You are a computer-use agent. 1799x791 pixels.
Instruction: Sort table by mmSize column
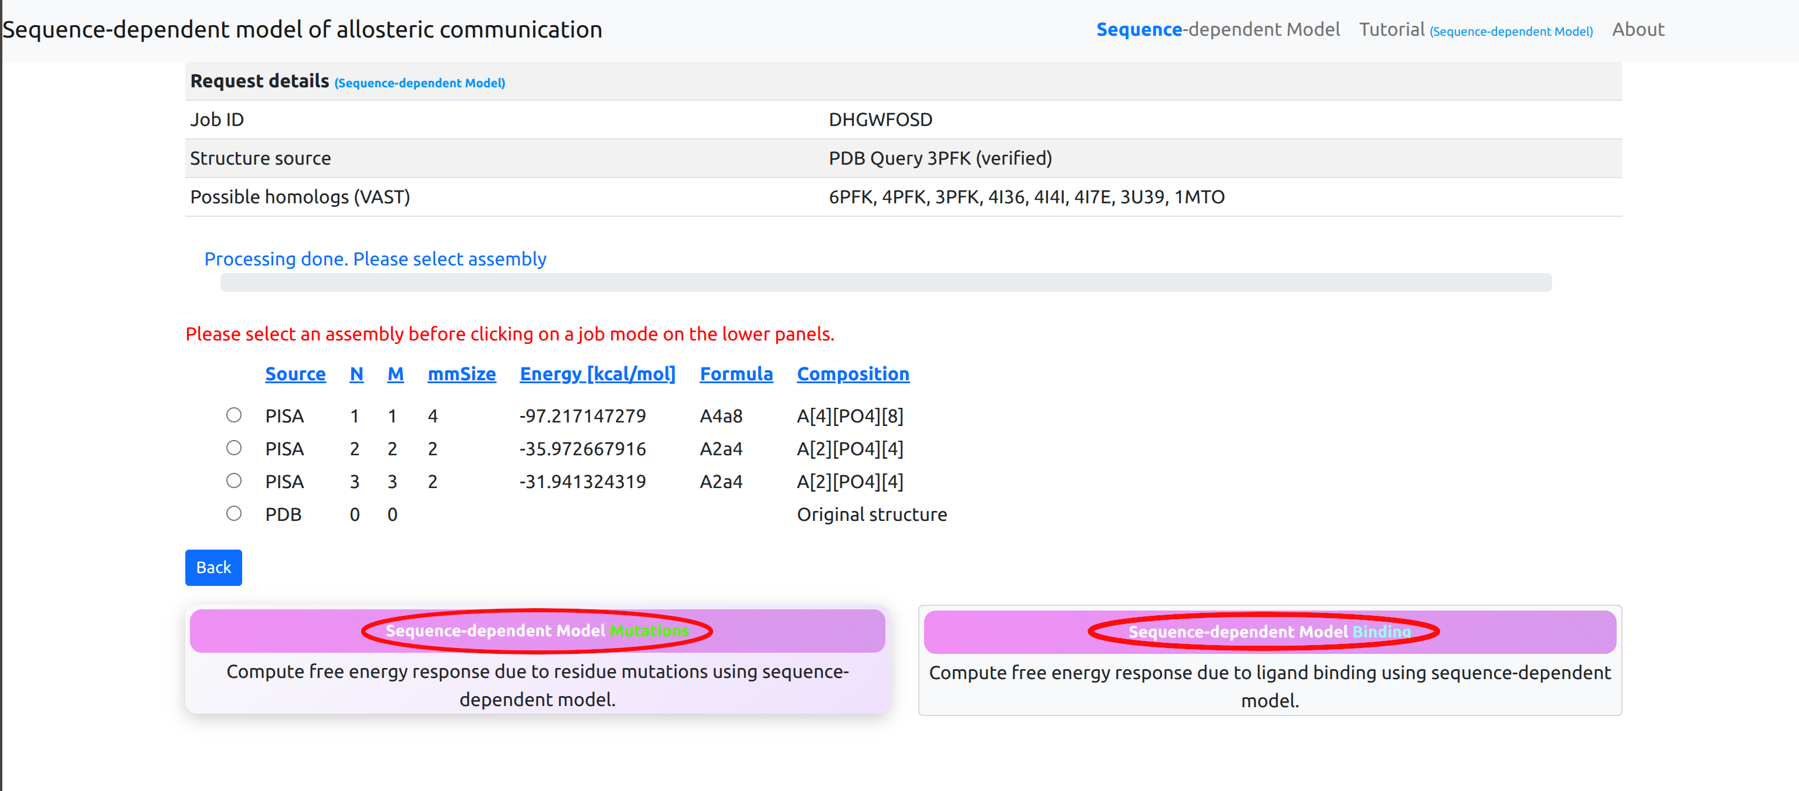click(x=461, y=374)
